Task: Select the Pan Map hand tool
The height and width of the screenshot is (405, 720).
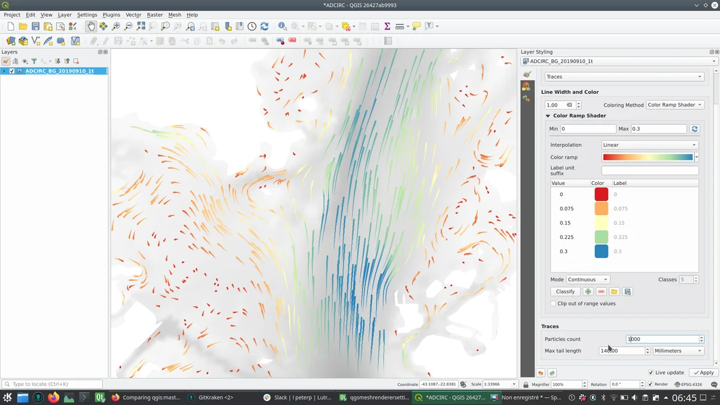Action: coord(91,26)
